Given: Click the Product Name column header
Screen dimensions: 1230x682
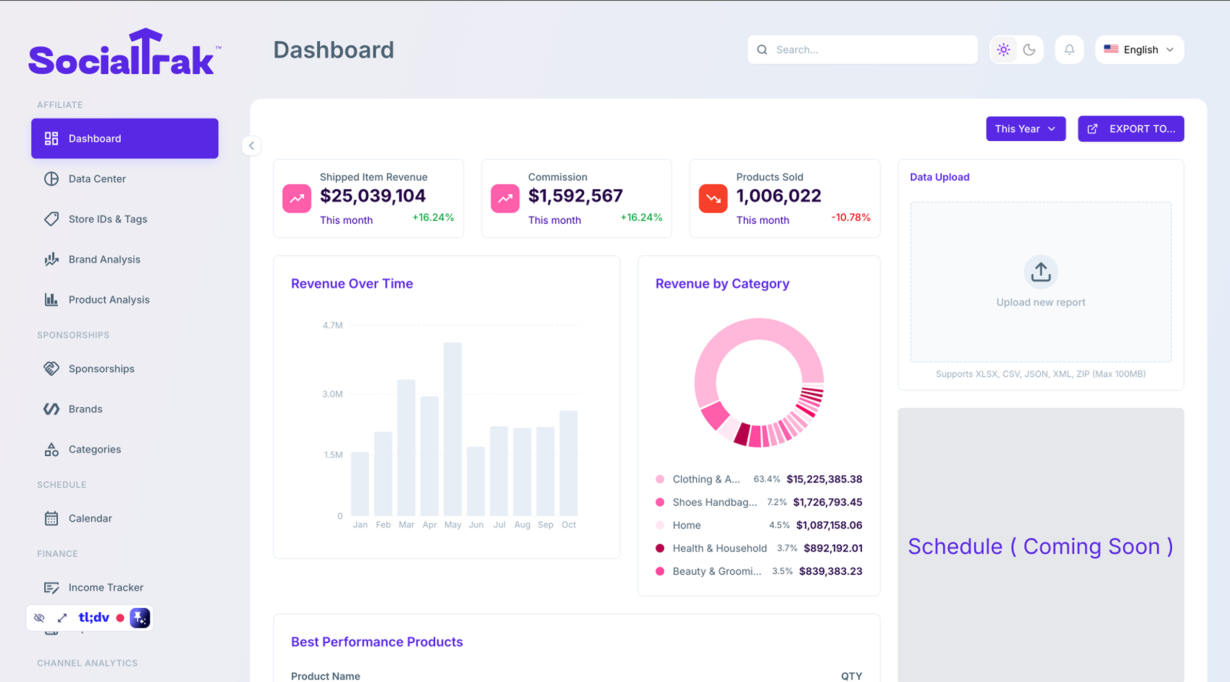Looking at the screenshot, I should [325, 676].
